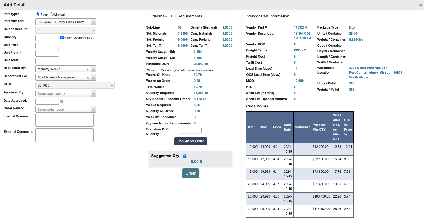Click the Convert for Order button
The height and width of the screenshot is (221, 425).
[191, 141]
